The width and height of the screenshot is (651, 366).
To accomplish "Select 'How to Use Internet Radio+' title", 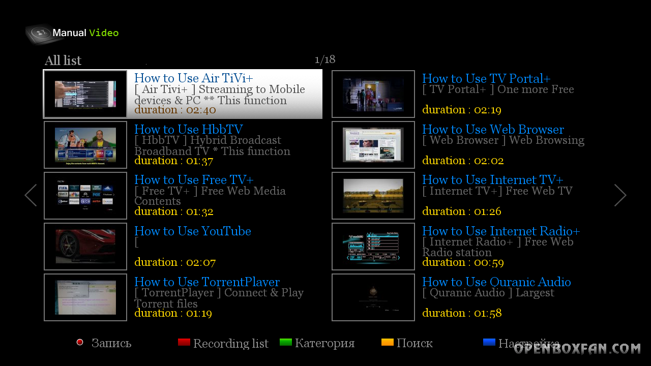I will (501, 231).
